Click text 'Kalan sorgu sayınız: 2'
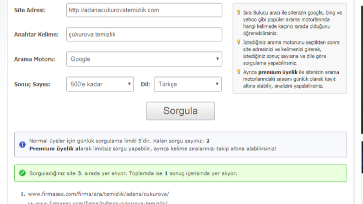Screen dimensions: 363x204 [181, 141]
